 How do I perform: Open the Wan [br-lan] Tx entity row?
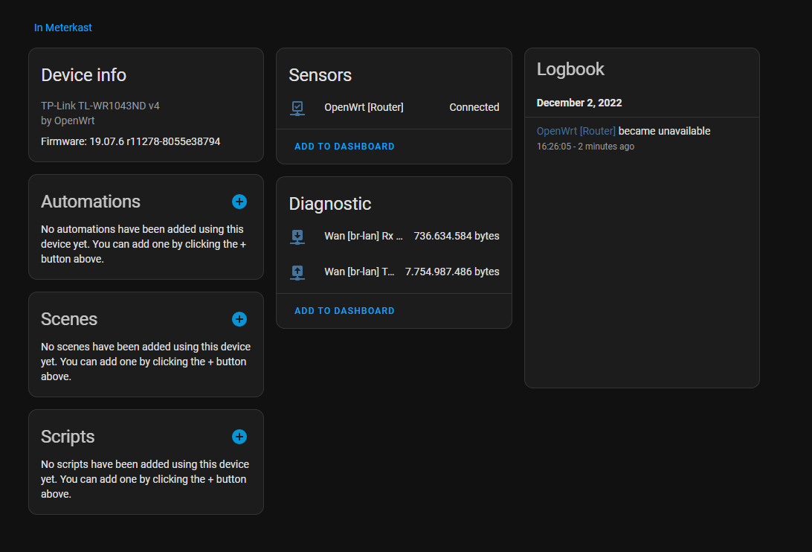[x=394, y=272]
